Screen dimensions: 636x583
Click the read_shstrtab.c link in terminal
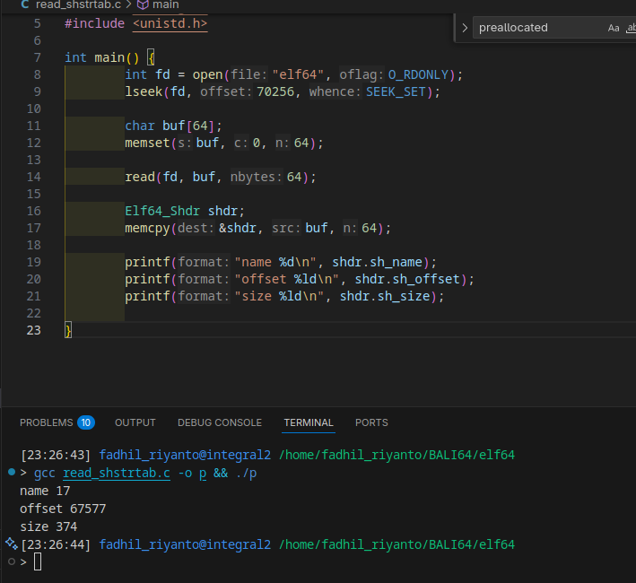(116, 473)
